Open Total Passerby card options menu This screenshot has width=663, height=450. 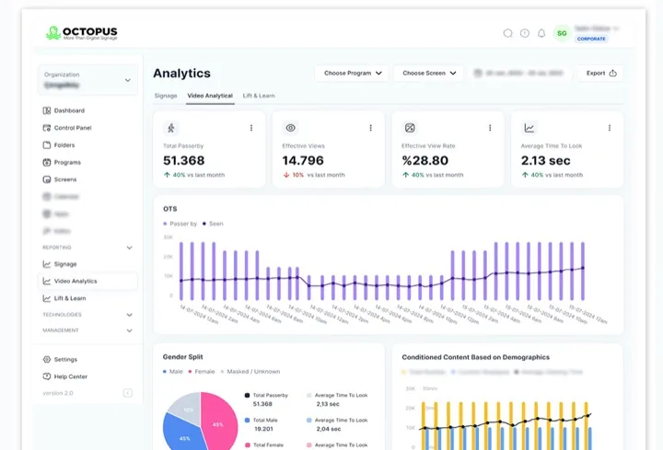(251, 128)
